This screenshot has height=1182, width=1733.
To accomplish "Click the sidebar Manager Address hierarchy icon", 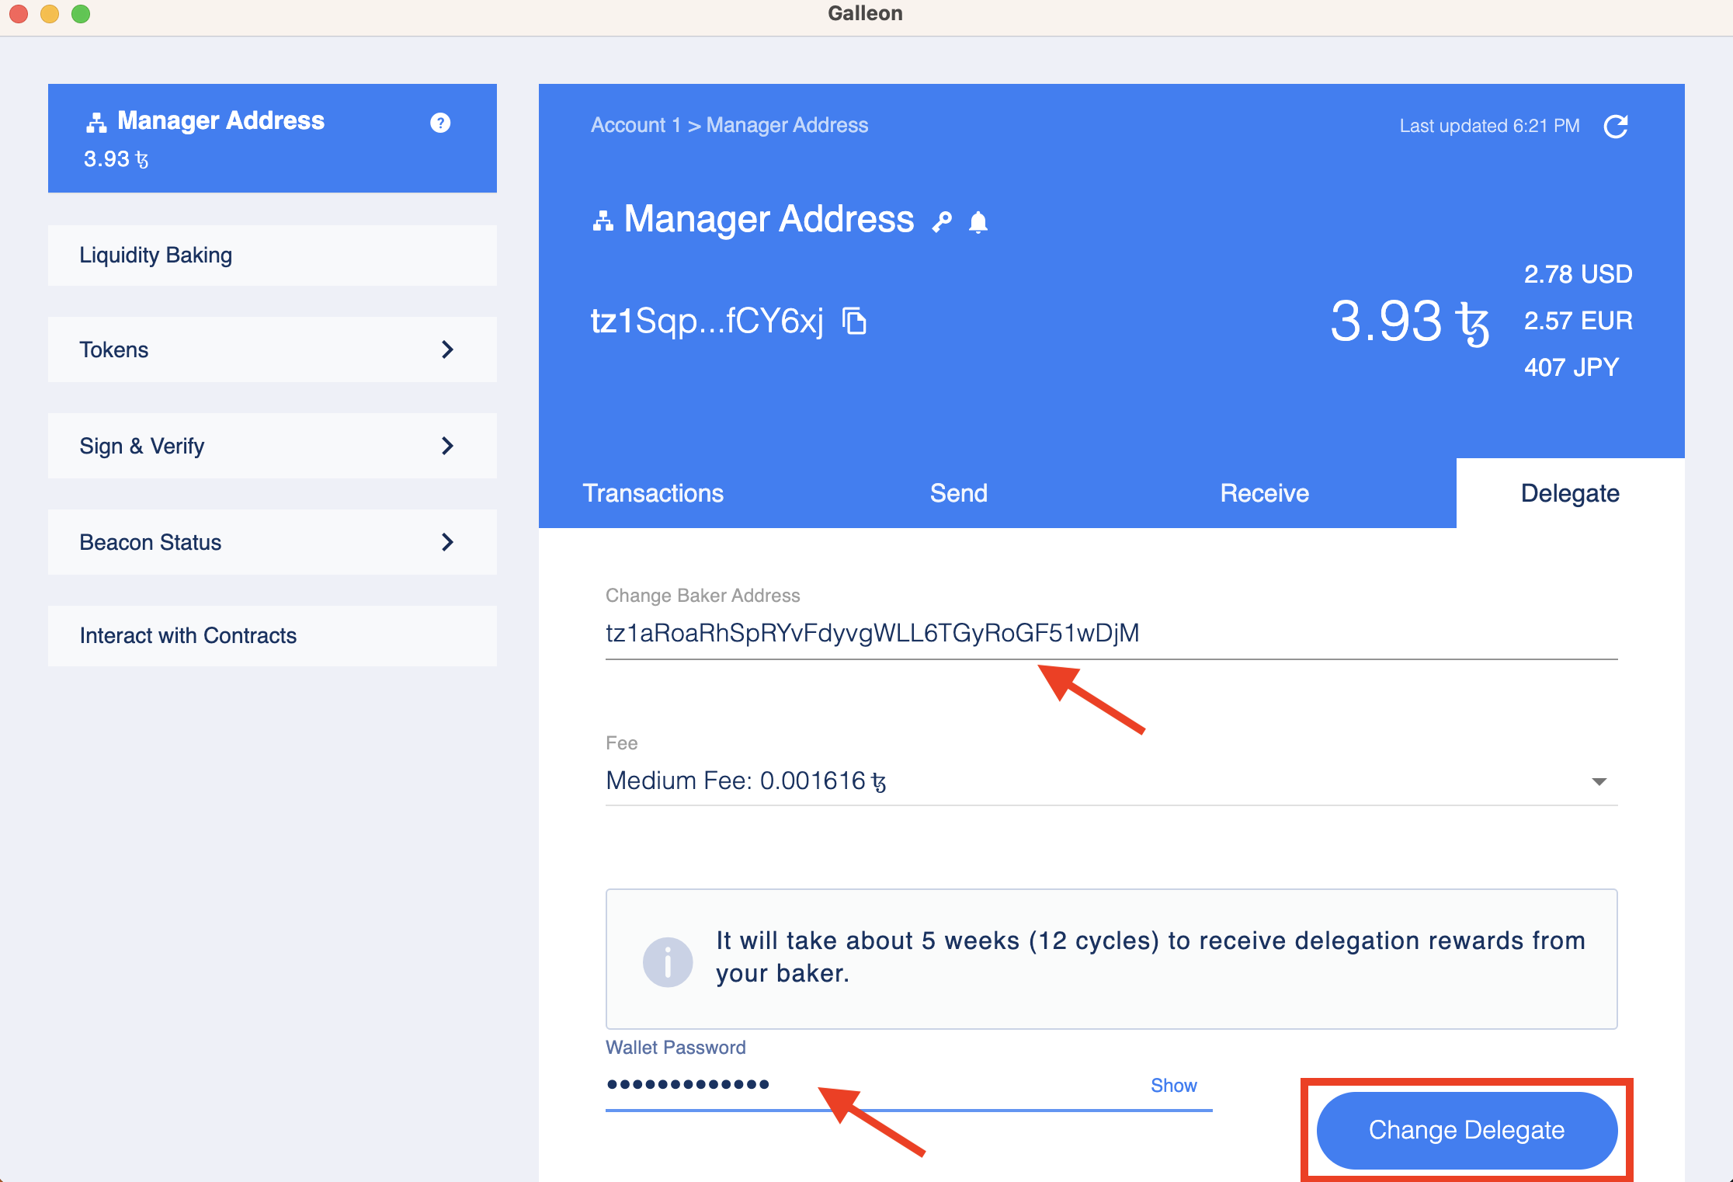I will (96, 122).
